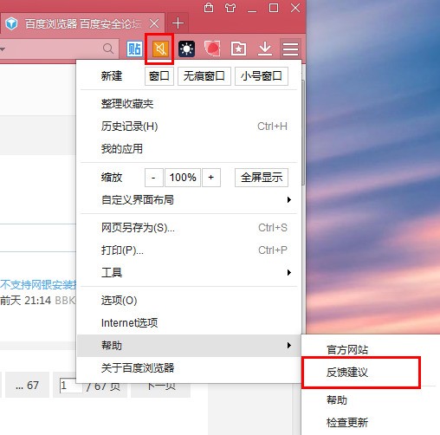Close the 百度浏览器 tab
This screenshot has height=435, width=440.
[154, 23]
